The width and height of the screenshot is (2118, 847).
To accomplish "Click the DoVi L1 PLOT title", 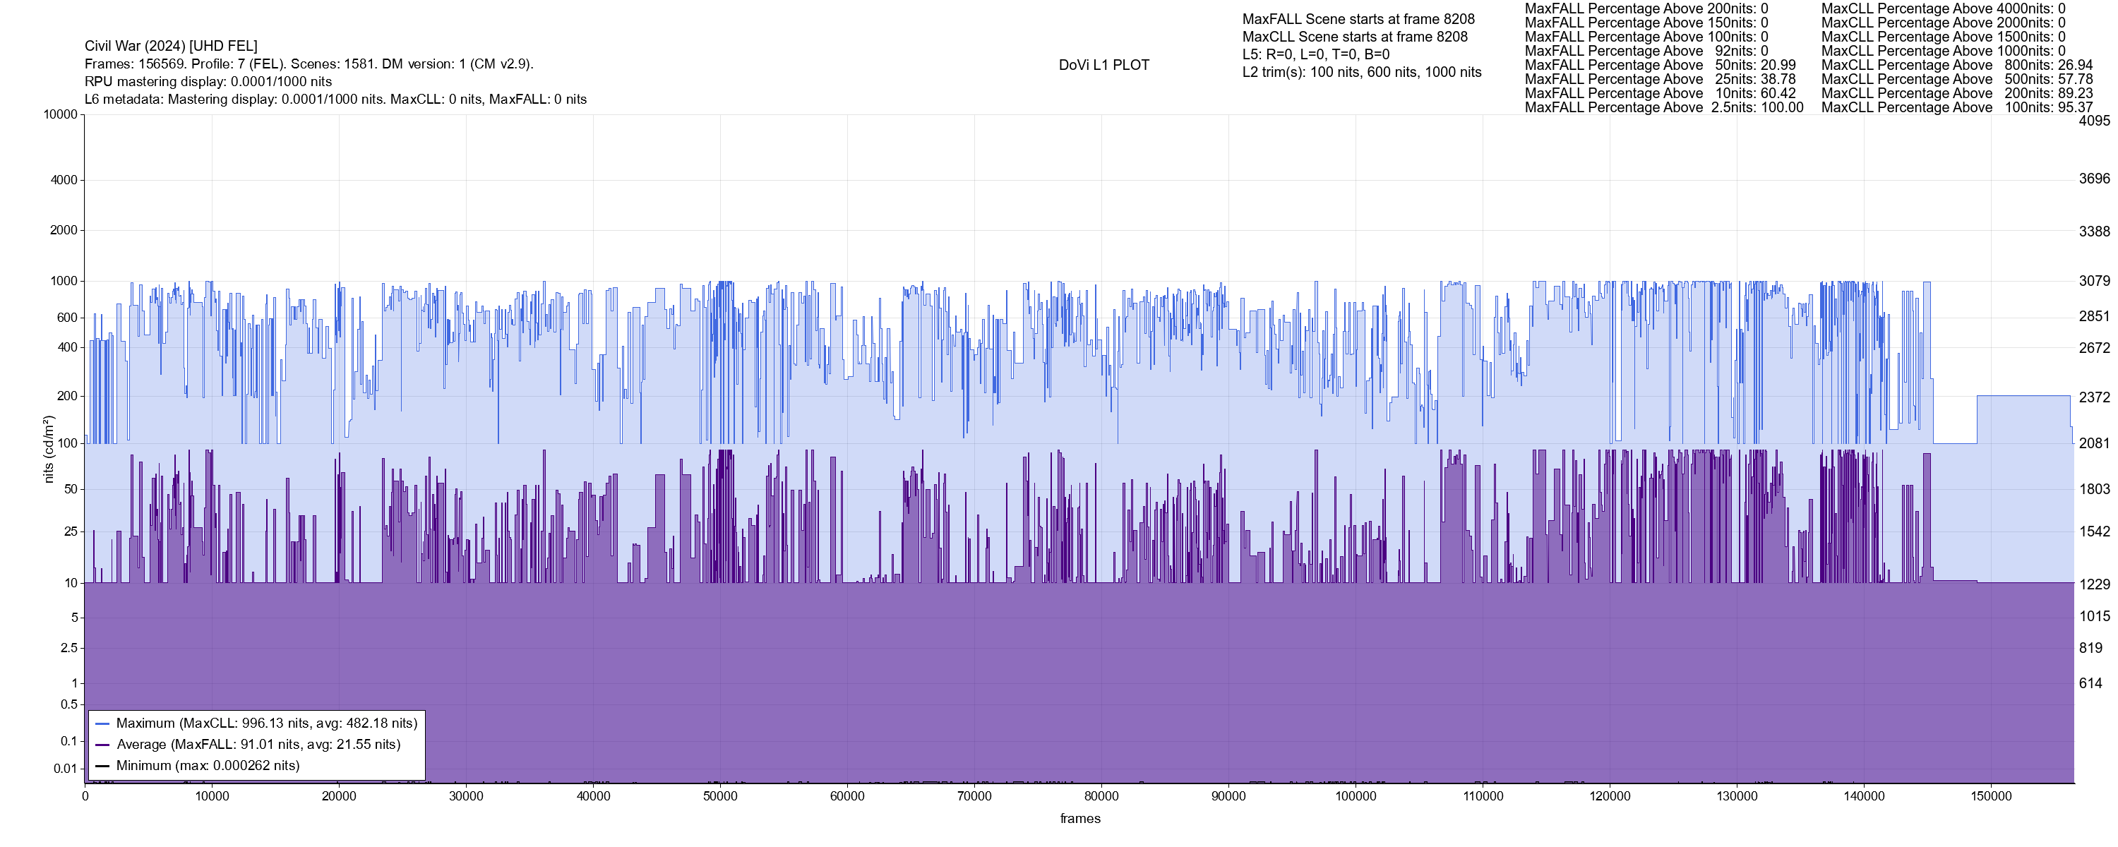I will [1103, 65].
